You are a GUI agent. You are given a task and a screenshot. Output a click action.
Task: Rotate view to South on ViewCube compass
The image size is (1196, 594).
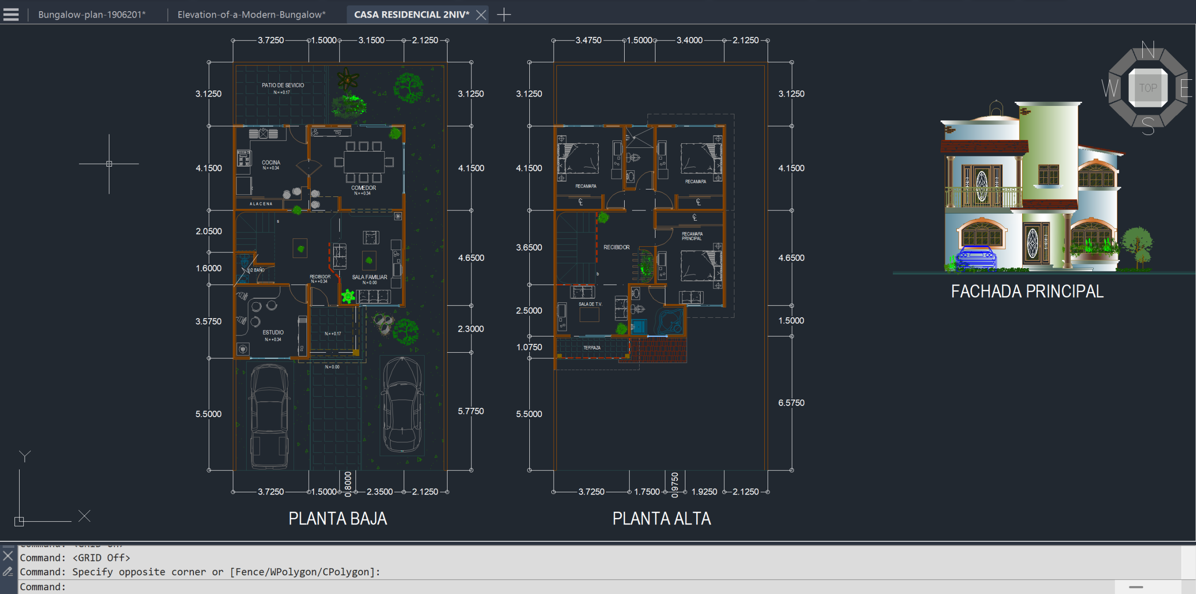(x=1148, y=126)
